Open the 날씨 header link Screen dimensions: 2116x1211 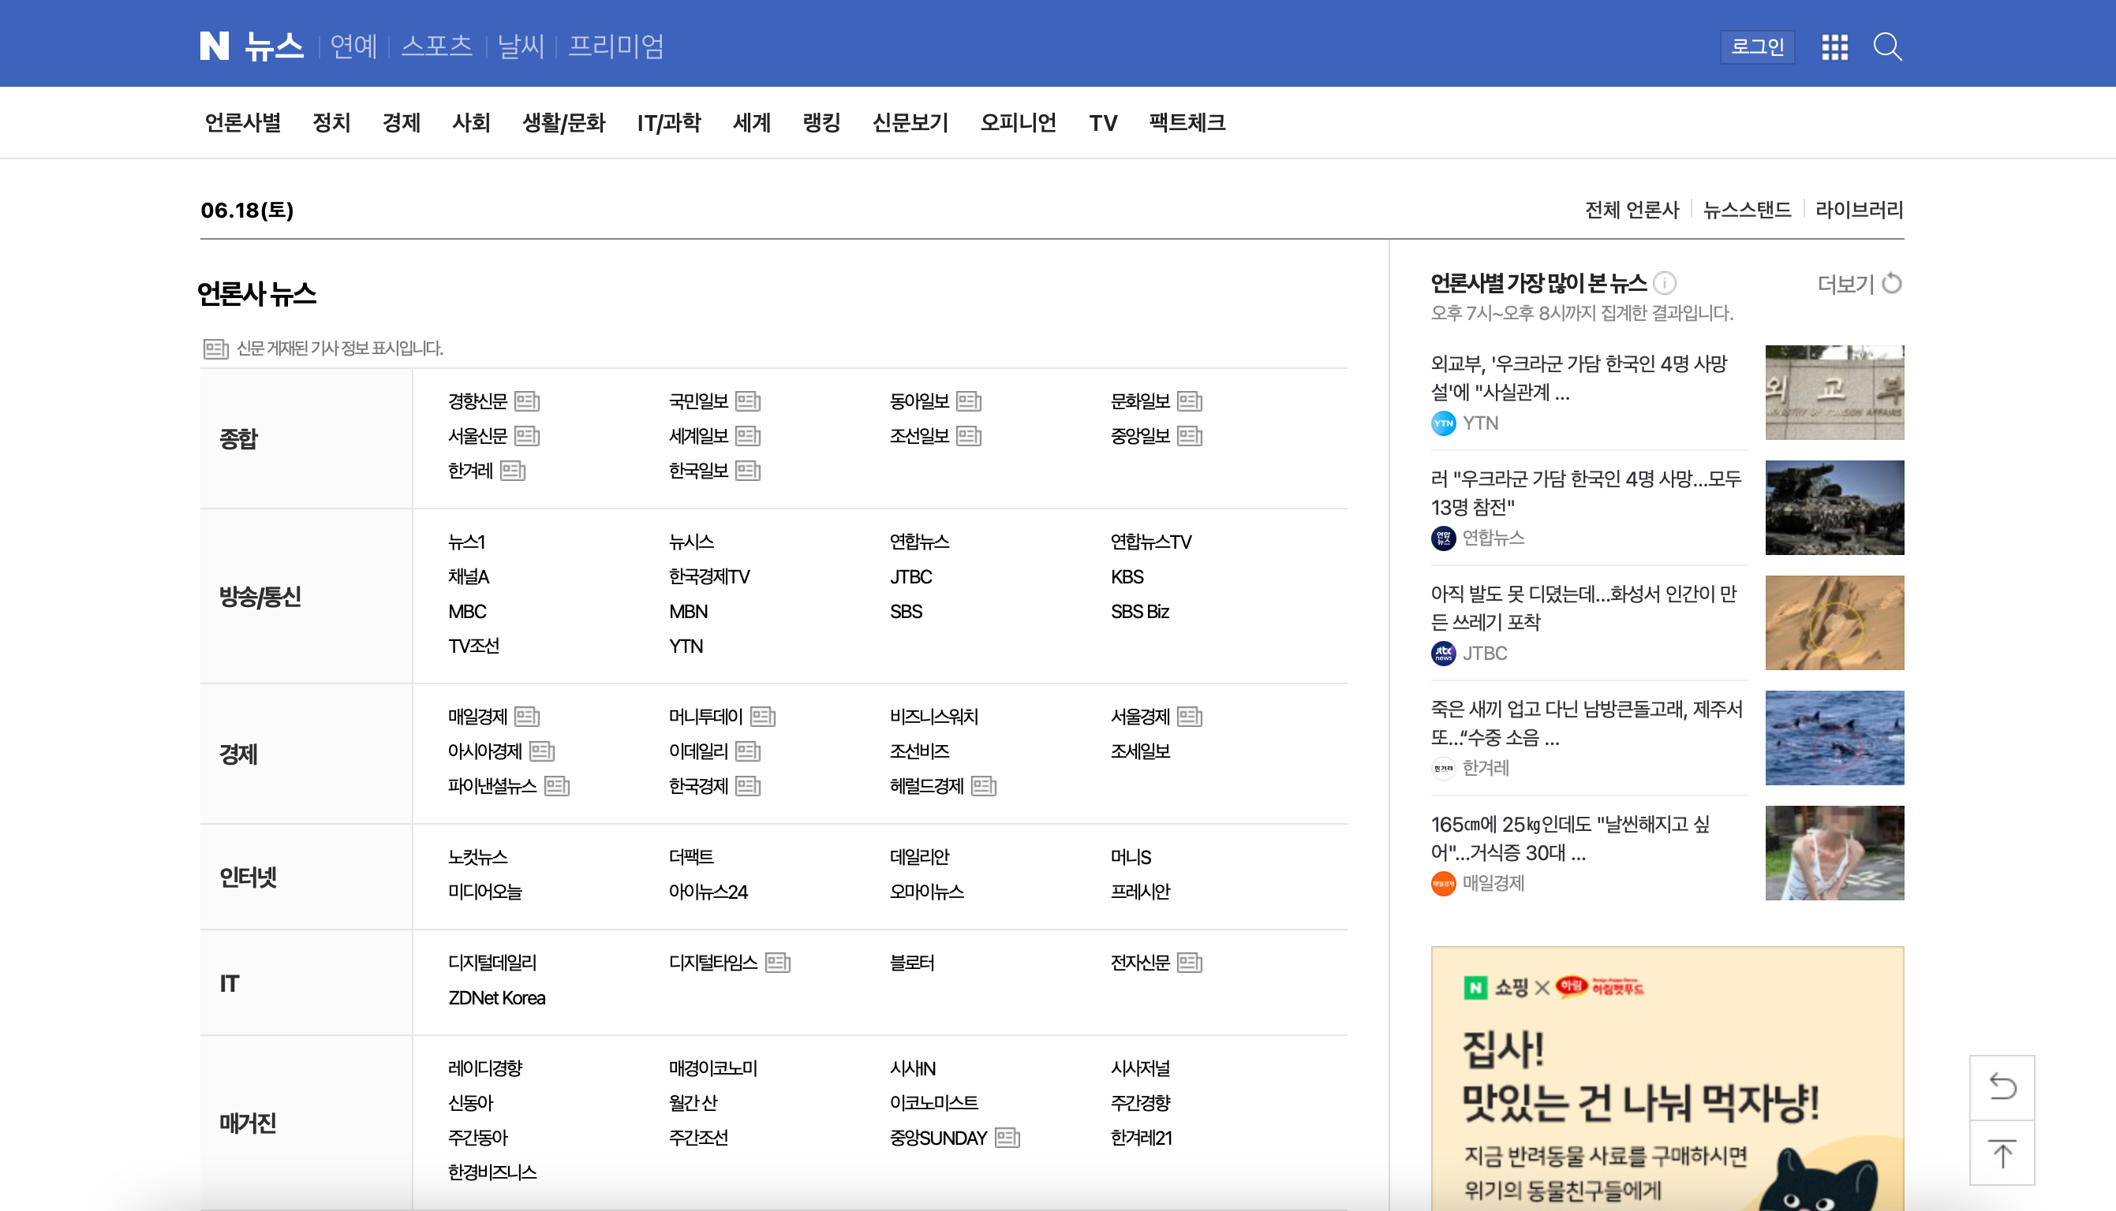(521, 47)
